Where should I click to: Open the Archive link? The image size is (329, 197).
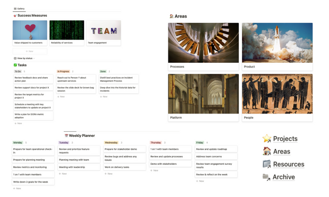284,177
